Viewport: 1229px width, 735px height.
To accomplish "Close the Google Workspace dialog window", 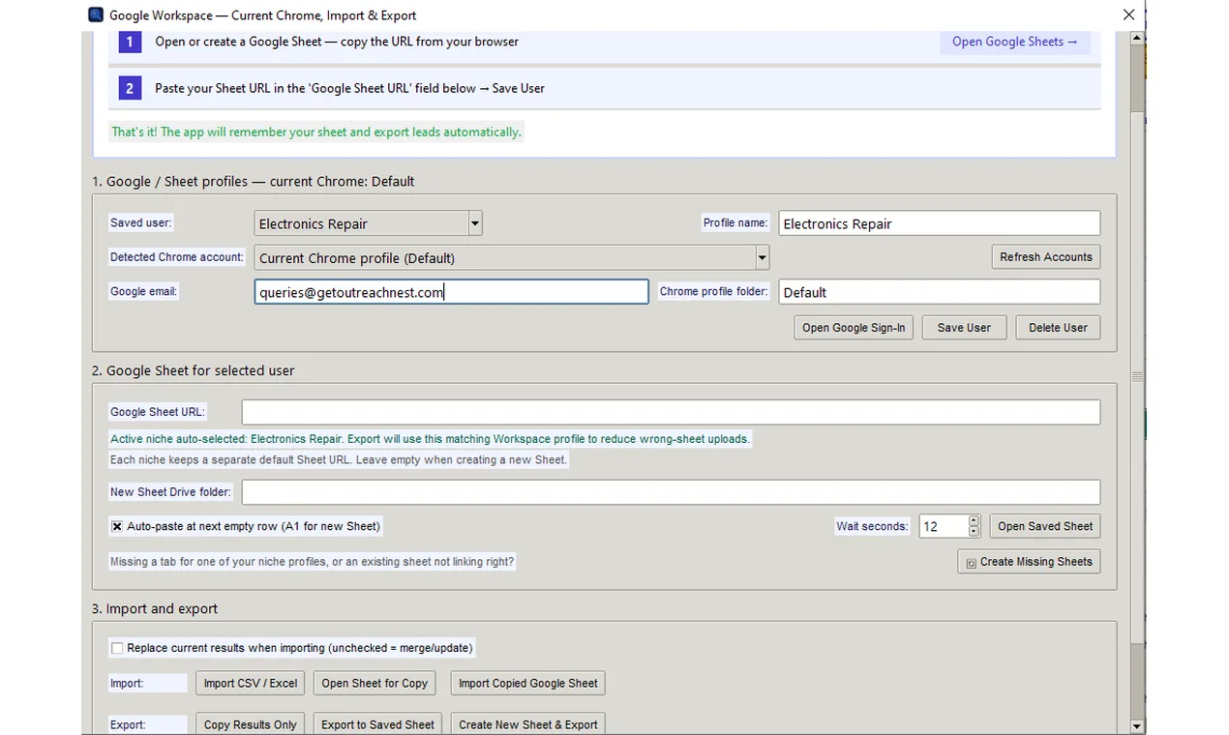I will tap(1128, 15).
